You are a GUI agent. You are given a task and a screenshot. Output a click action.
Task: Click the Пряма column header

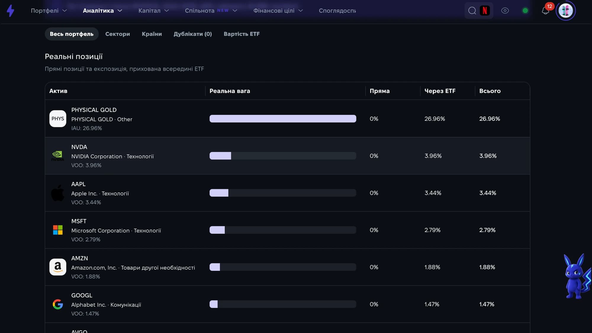pyautogui.click(x=379, y=91)
